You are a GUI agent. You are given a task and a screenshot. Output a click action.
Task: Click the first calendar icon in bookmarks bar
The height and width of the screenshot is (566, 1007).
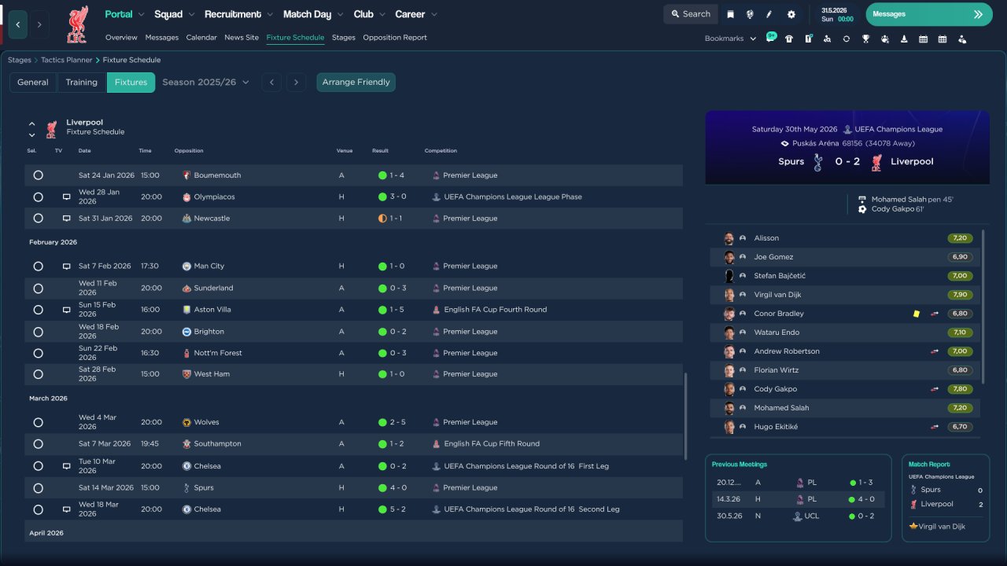(x=923, y=39)
